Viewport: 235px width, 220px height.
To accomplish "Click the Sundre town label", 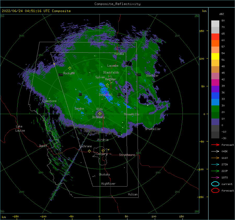I will coord(79,109).
